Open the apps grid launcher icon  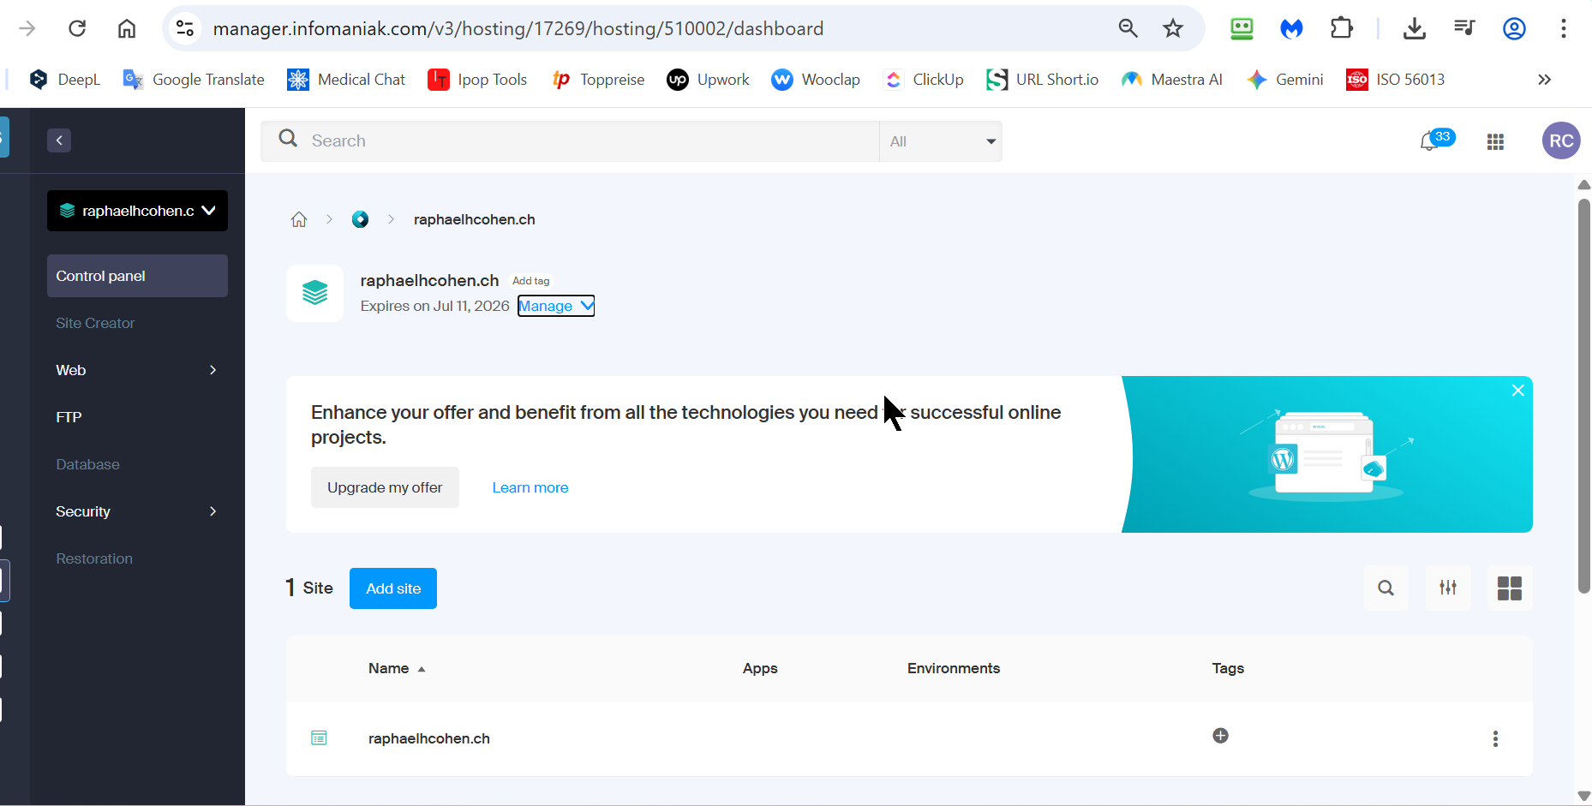[x=1495, y=142]
